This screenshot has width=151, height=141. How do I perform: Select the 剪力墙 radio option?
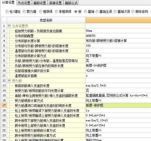[24, 12]
